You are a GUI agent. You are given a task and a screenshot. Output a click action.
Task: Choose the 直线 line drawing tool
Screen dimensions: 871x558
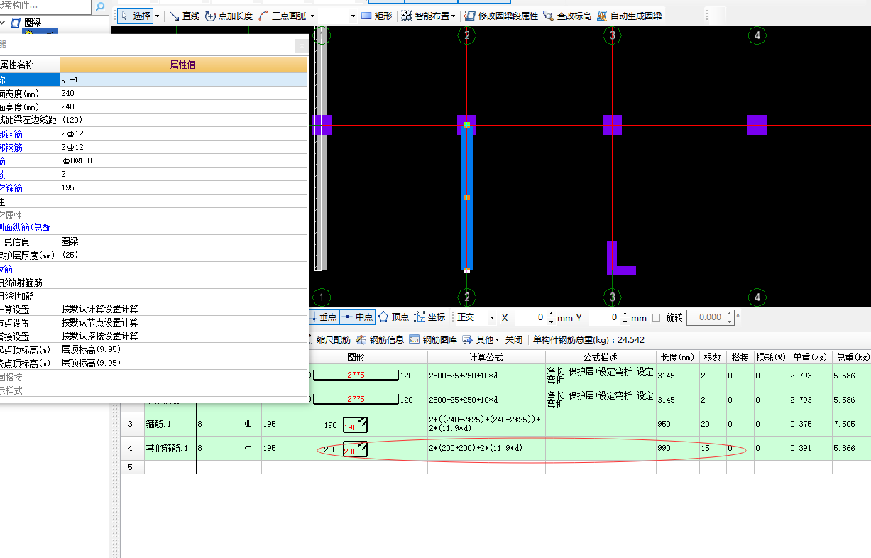point(184,16)
